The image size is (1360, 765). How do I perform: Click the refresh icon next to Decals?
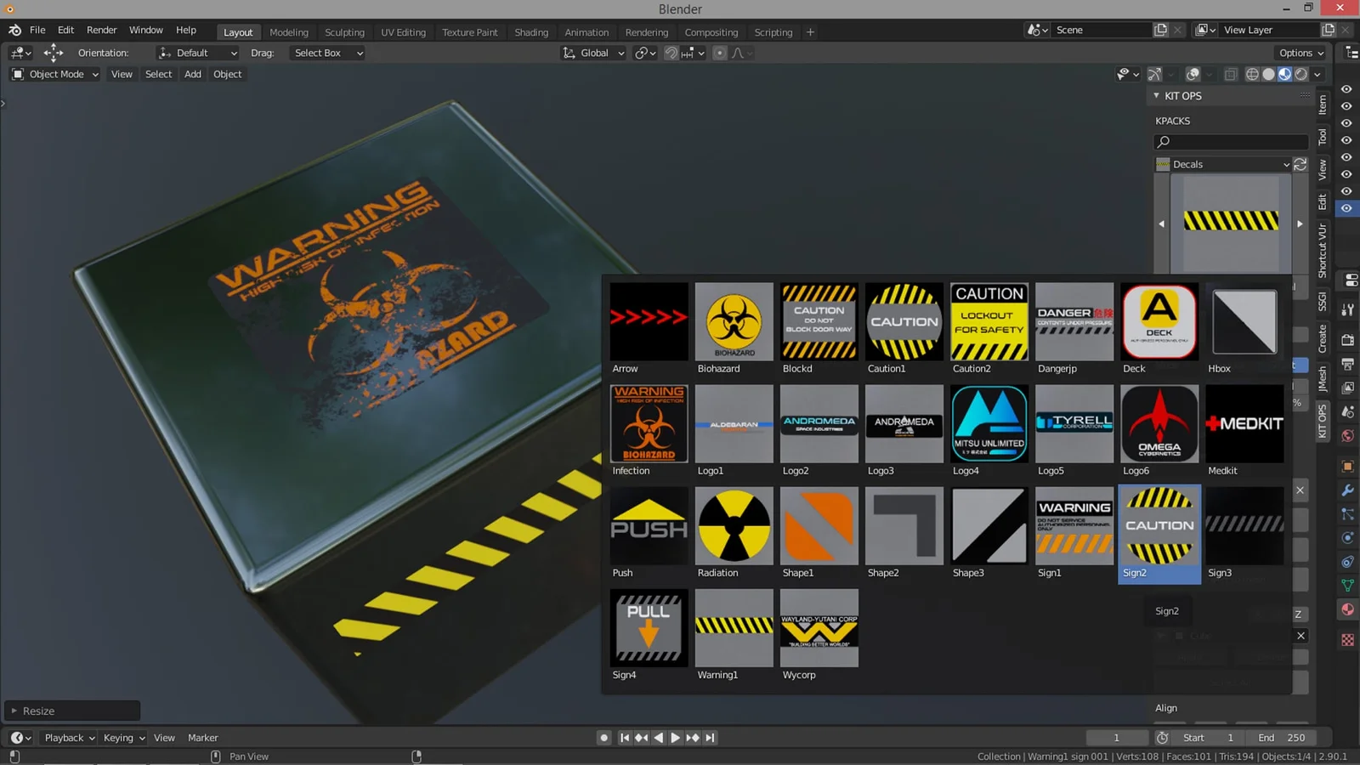click(1300, 164)
